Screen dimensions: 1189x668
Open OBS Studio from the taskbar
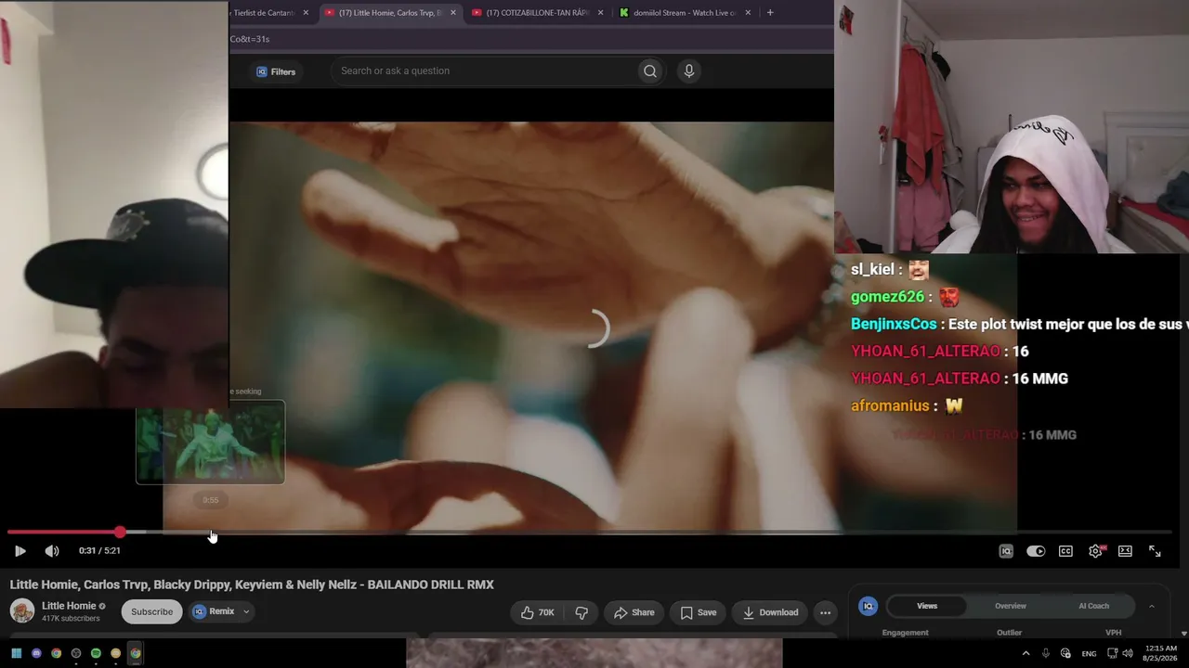click(x=76, y=653)
